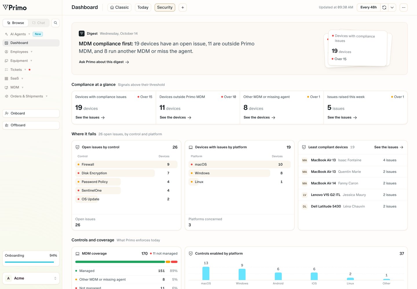Click the shield icon beside Controls enabled by platform

tap(191, 253)
